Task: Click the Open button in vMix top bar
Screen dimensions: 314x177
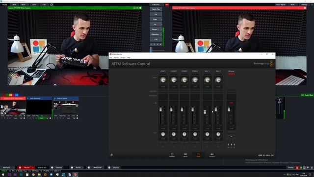Action: pyautogui.click(x=23, y=4)
